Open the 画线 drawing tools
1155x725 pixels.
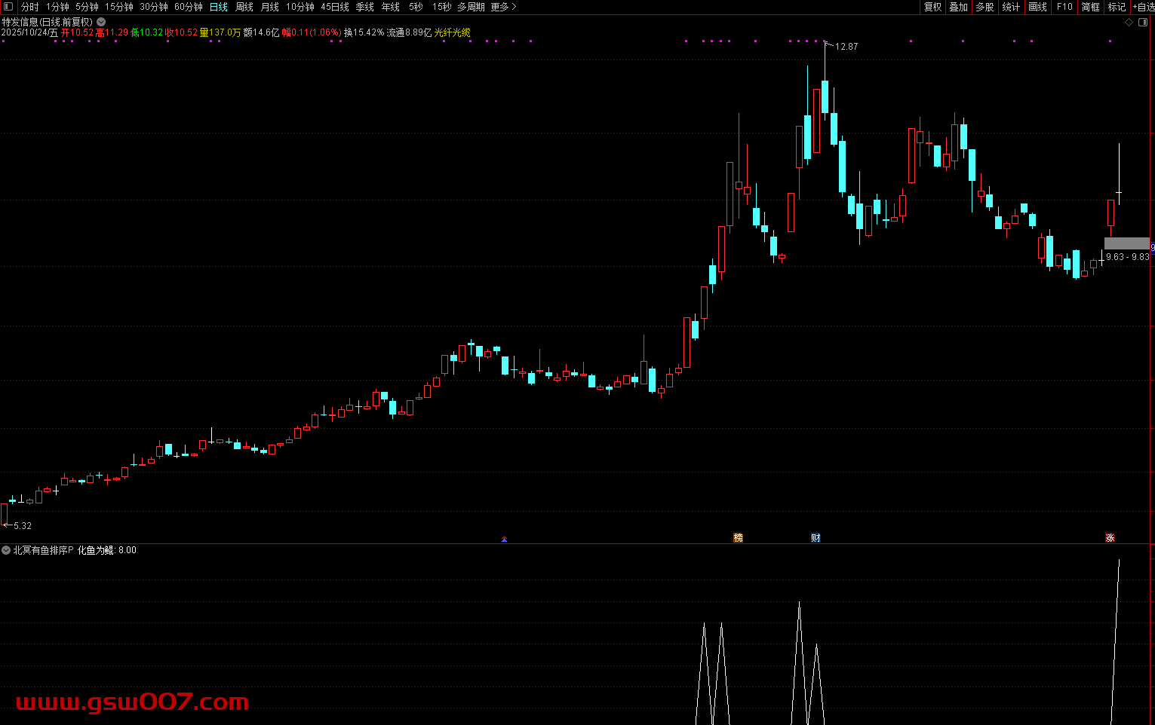click(x=1038, y=7)
